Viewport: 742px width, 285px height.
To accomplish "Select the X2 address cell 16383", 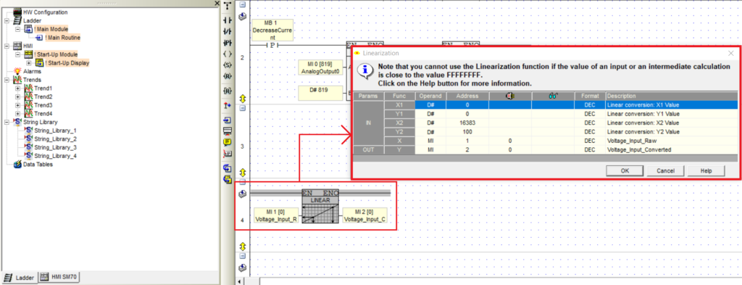I will point(467,123).
